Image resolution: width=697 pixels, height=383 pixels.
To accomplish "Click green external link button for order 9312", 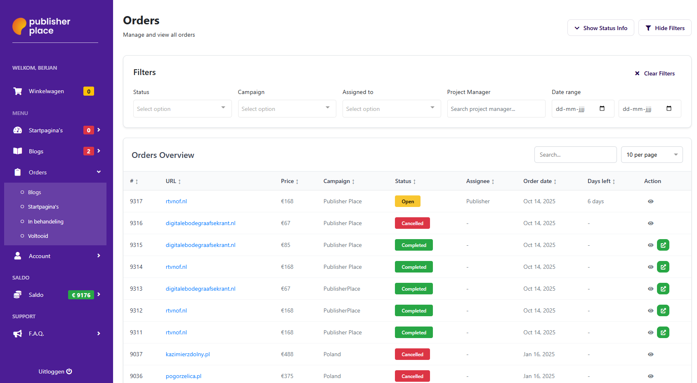I will 663,311.
